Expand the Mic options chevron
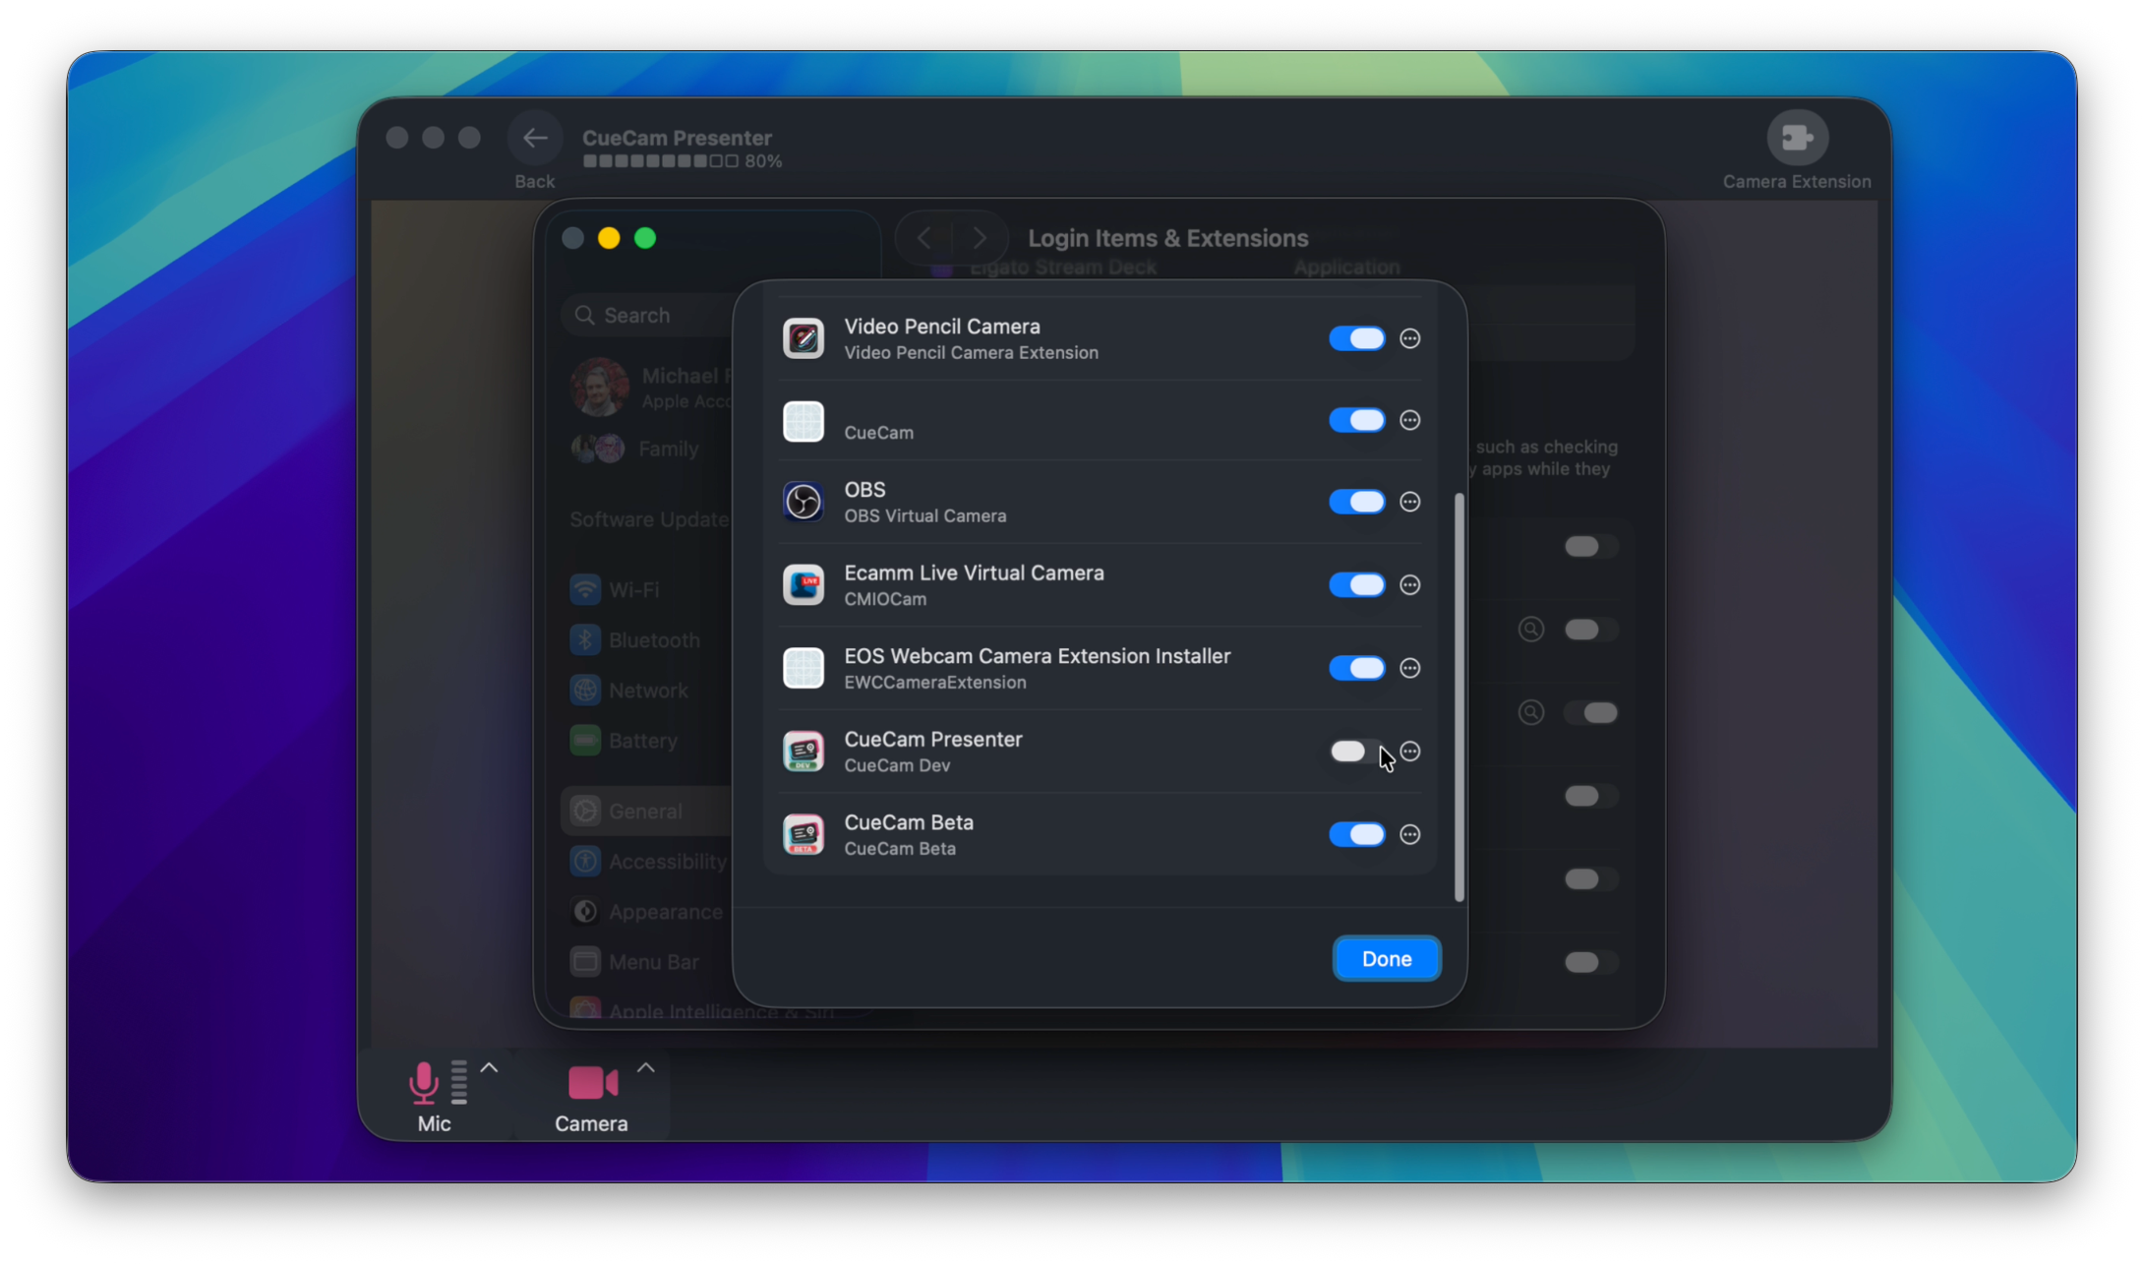2144x1265 pixels. tap(489, 1068)
